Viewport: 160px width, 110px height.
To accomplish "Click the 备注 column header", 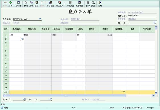I will click(x=132, y=29).
